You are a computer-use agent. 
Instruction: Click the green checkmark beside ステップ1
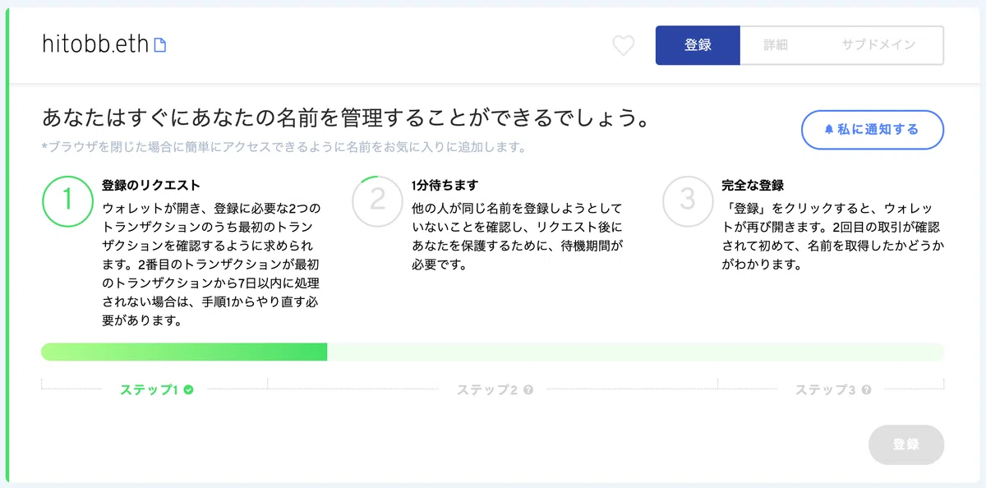coord(188,389)
